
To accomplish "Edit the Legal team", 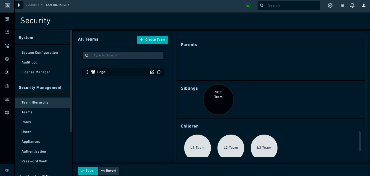I will click(x=152, y=72).
